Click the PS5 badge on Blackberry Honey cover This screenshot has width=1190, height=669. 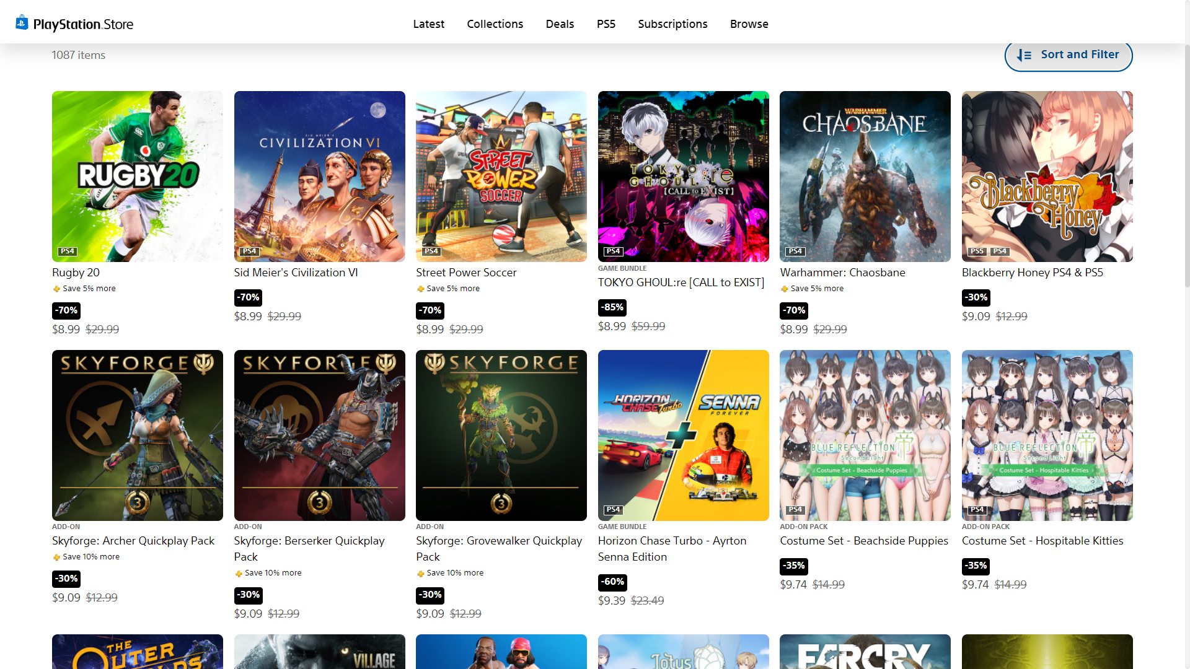(x=977, y=251)
